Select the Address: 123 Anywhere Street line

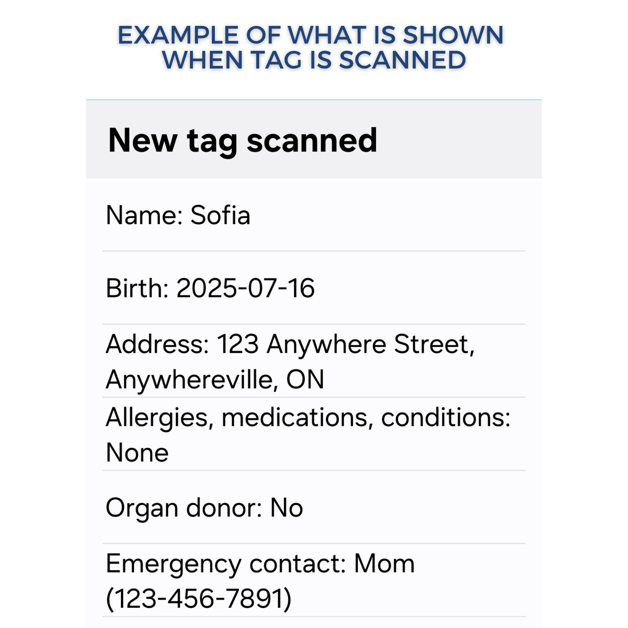[290, 345]
